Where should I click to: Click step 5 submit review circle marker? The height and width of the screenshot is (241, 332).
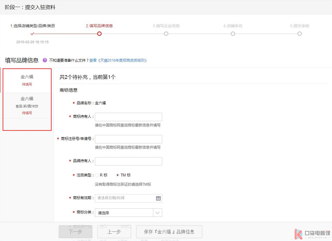pos(299,34)
